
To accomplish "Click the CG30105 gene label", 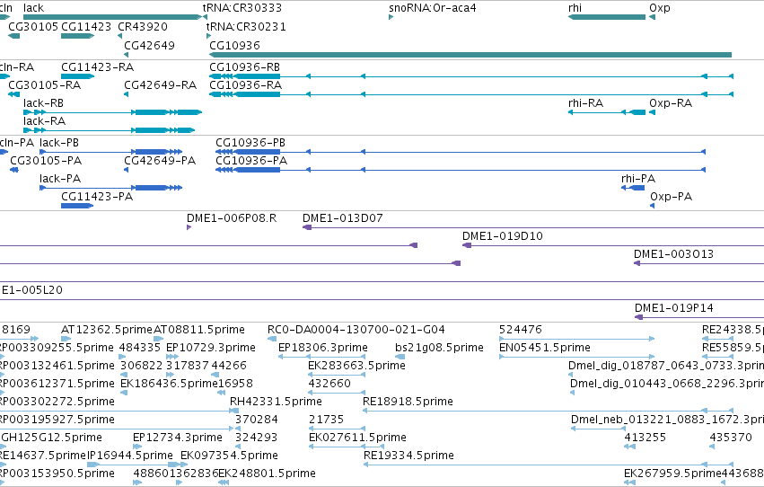I will [33, 26].
